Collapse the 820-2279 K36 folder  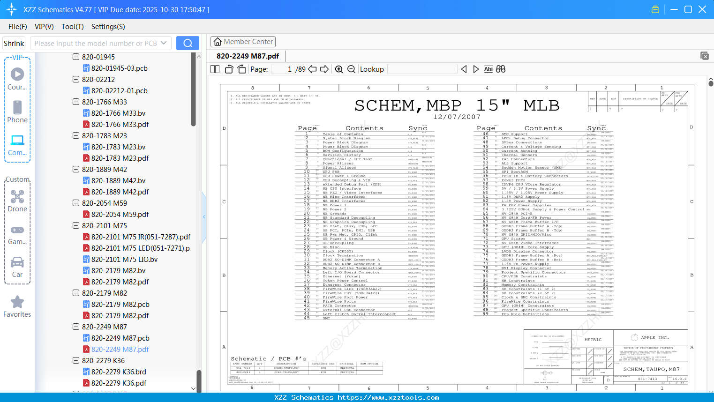(x=76, y=361)
